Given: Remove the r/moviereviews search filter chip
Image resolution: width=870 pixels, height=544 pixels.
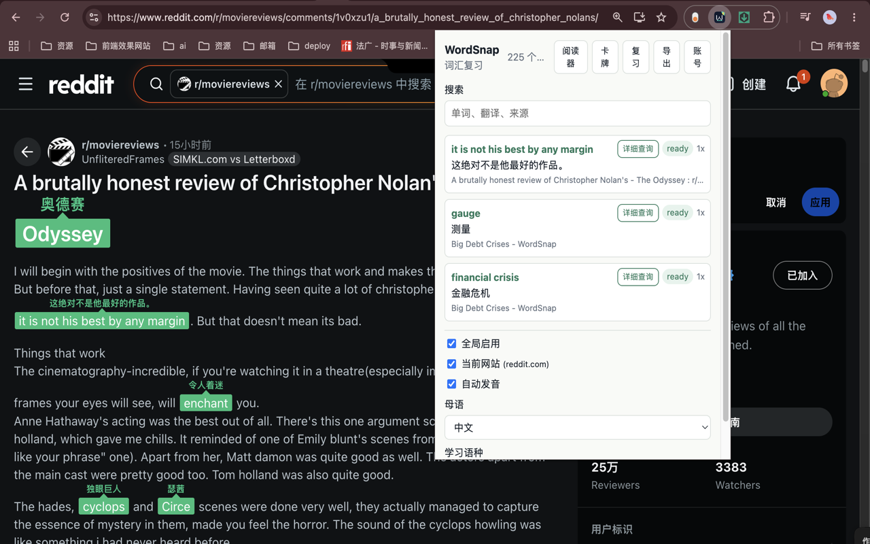Looking at the screenshot, I should click(x=278, y=84).
